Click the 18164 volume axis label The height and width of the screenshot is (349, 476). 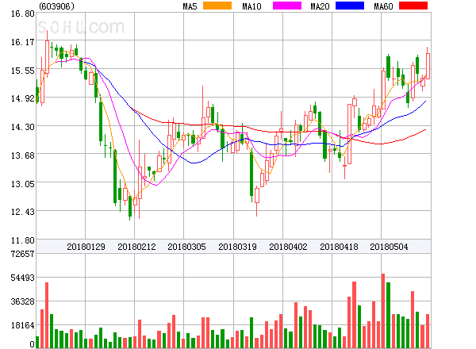click(23, 325)
